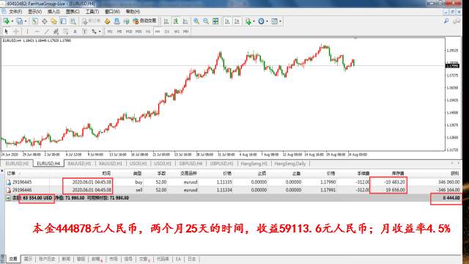Choose the trendline drawing tool
The width and height of the screenshot is (469, 264).
(x=46, y=32)
